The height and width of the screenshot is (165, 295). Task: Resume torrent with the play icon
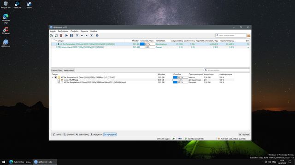(66, 35)
